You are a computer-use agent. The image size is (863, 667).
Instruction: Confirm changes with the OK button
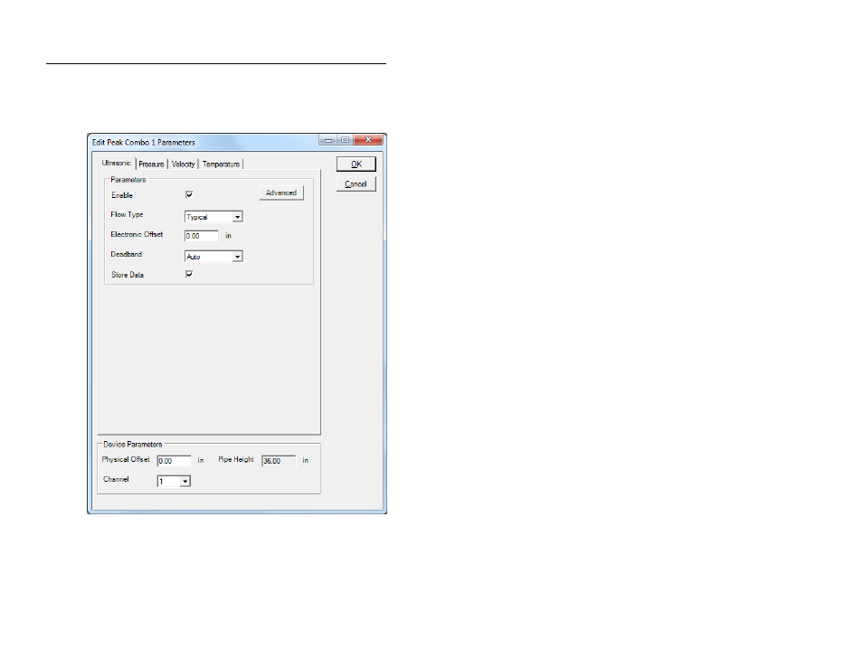(x=356, y=164)
